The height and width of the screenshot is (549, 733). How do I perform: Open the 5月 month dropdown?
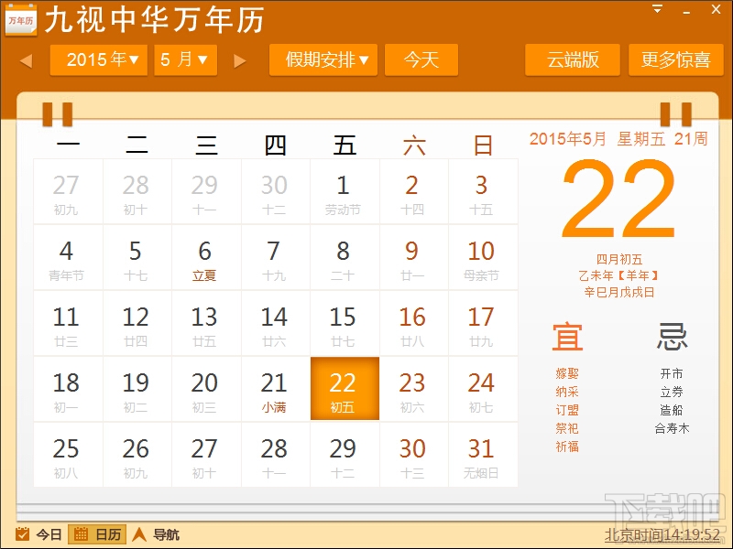[186, 59]
